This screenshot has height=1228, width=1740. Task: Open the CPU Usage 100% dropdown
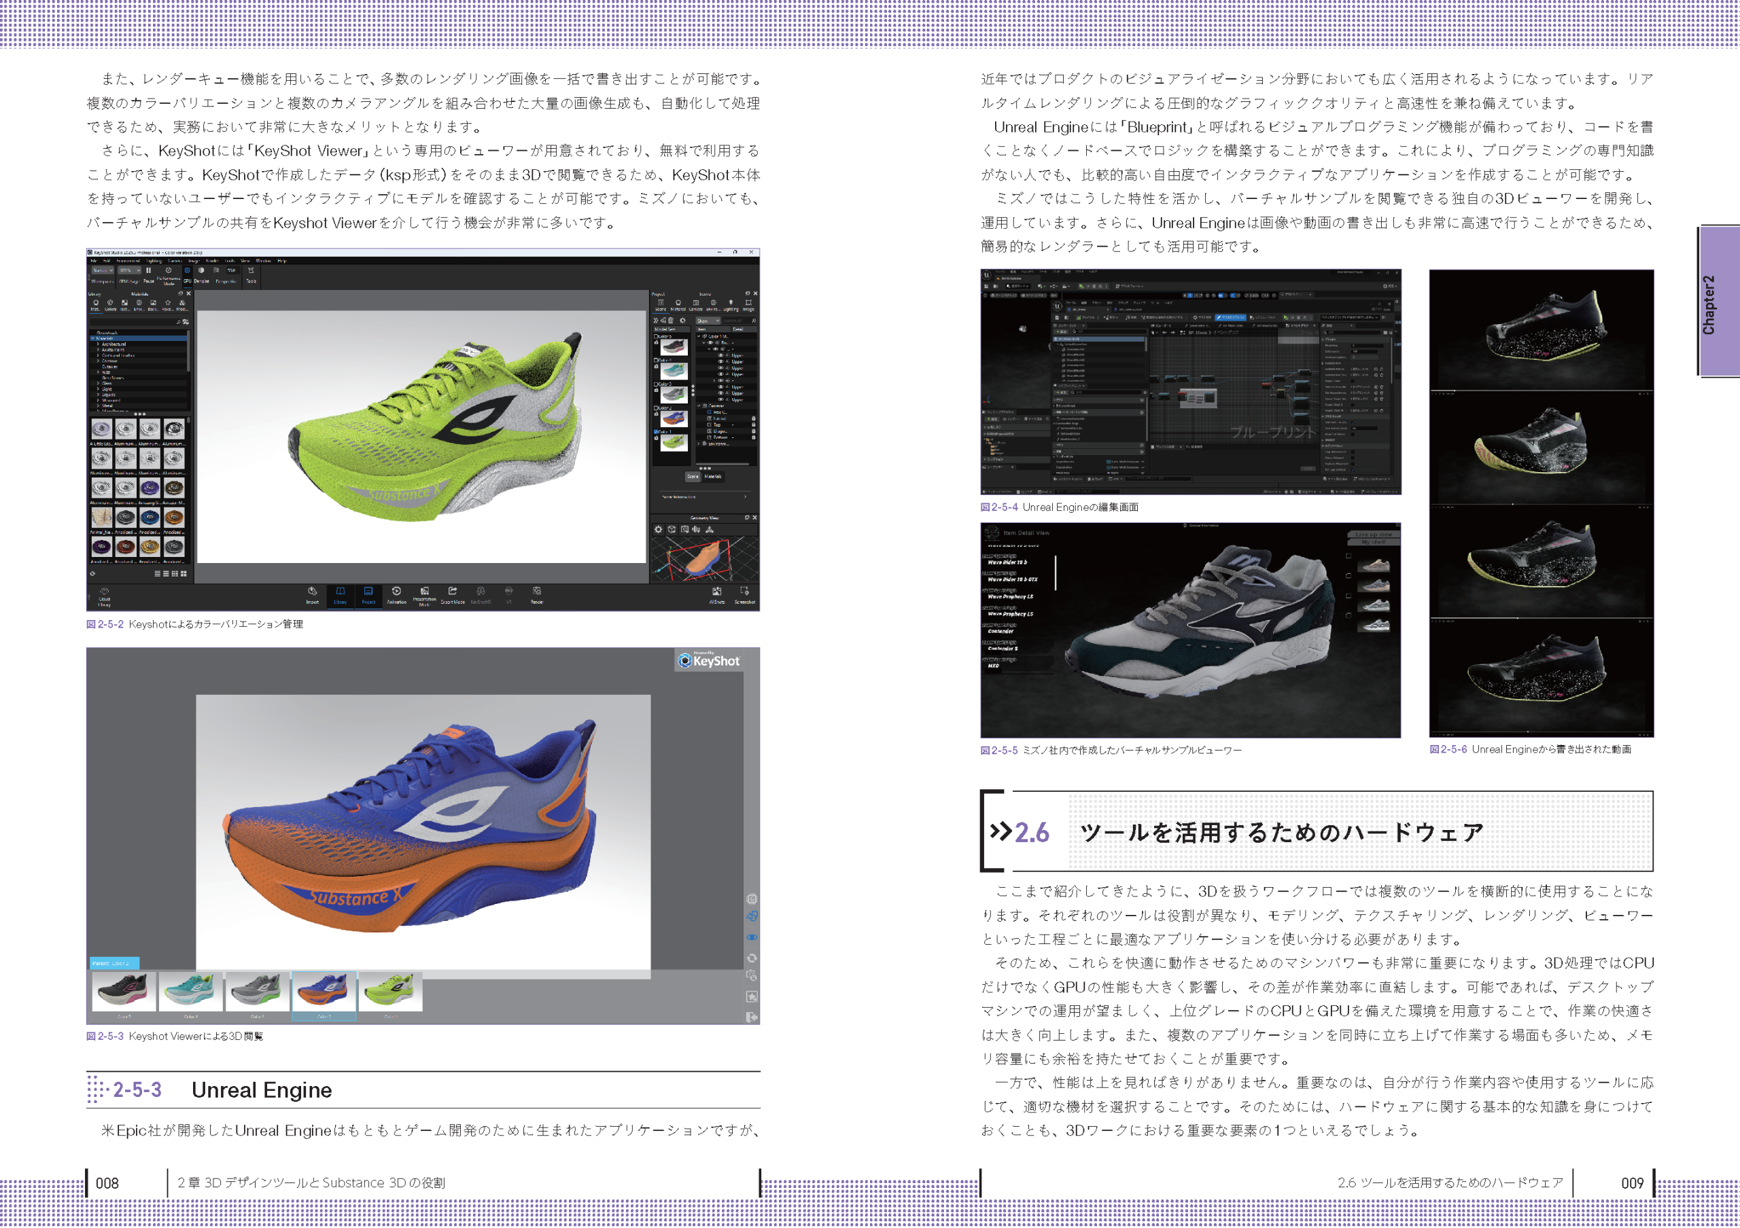point(129,270)
